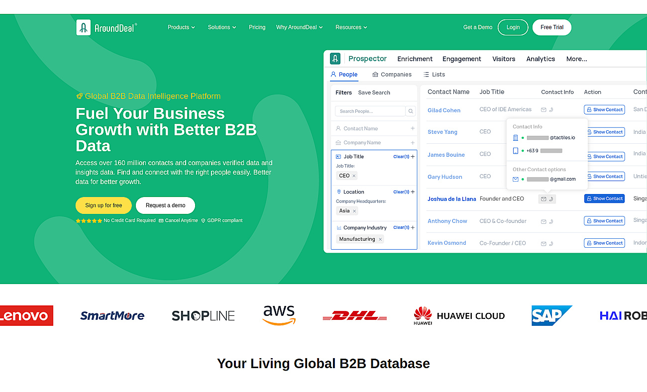The height and width of the screenshot is (392, 647).
Task: Click the phone icon in Gilad Cohen's row
Action: [551, 110]
